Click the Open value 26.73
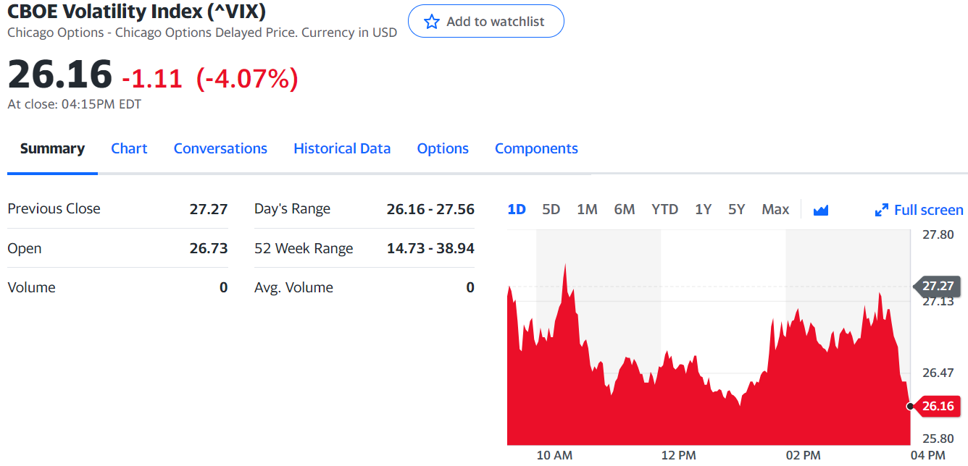The height and width of the screenshot is (466, 968). (209, 248)
